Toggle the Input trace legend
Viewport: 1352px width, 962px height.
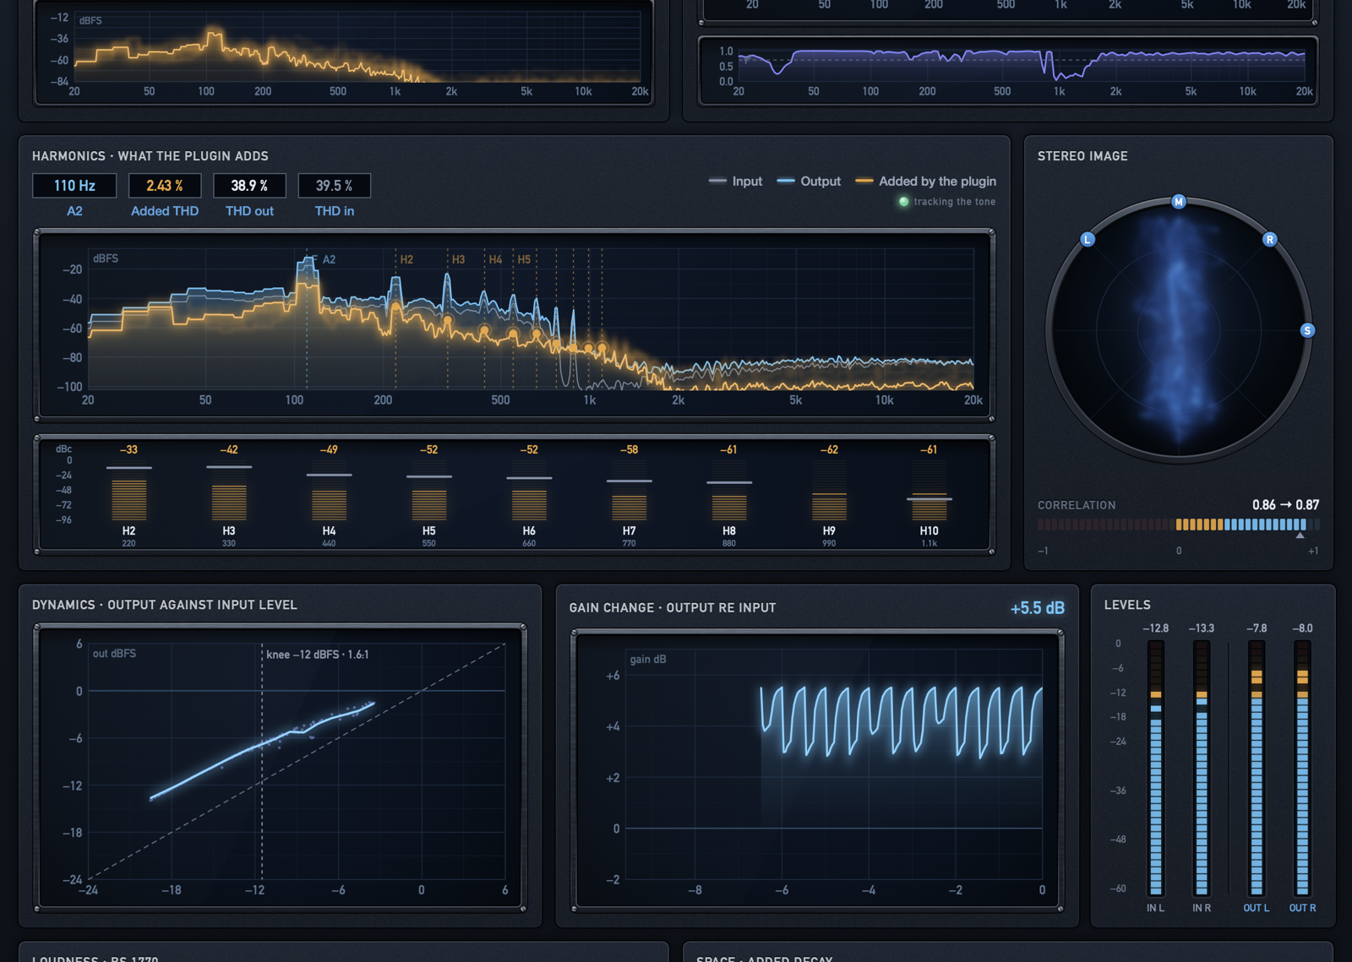point(735,182)
